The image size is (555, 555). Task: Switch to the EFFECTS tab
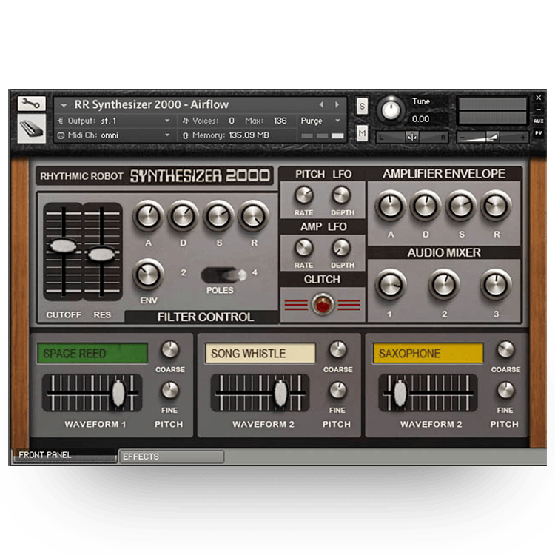[172, 457]
